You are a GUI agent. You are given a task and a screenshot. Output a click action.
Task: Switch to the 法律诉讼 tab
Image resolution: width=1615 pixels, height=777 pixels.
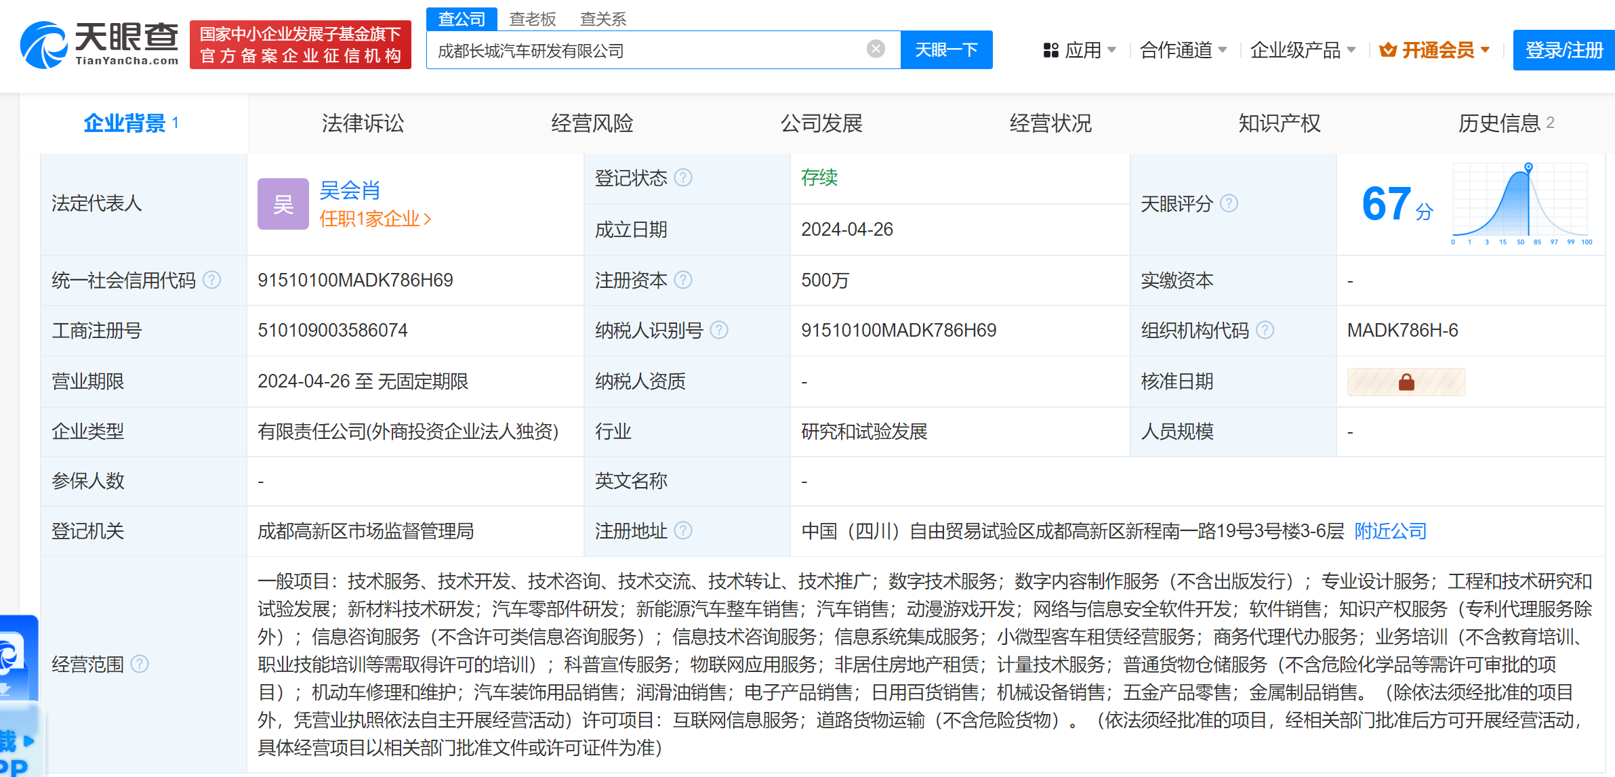pyautogui.click(x=363, y=123)
